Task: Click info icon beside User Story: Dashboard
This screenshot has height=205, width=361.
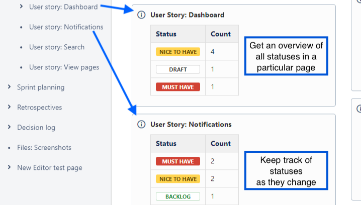Action: coord(141,15)
